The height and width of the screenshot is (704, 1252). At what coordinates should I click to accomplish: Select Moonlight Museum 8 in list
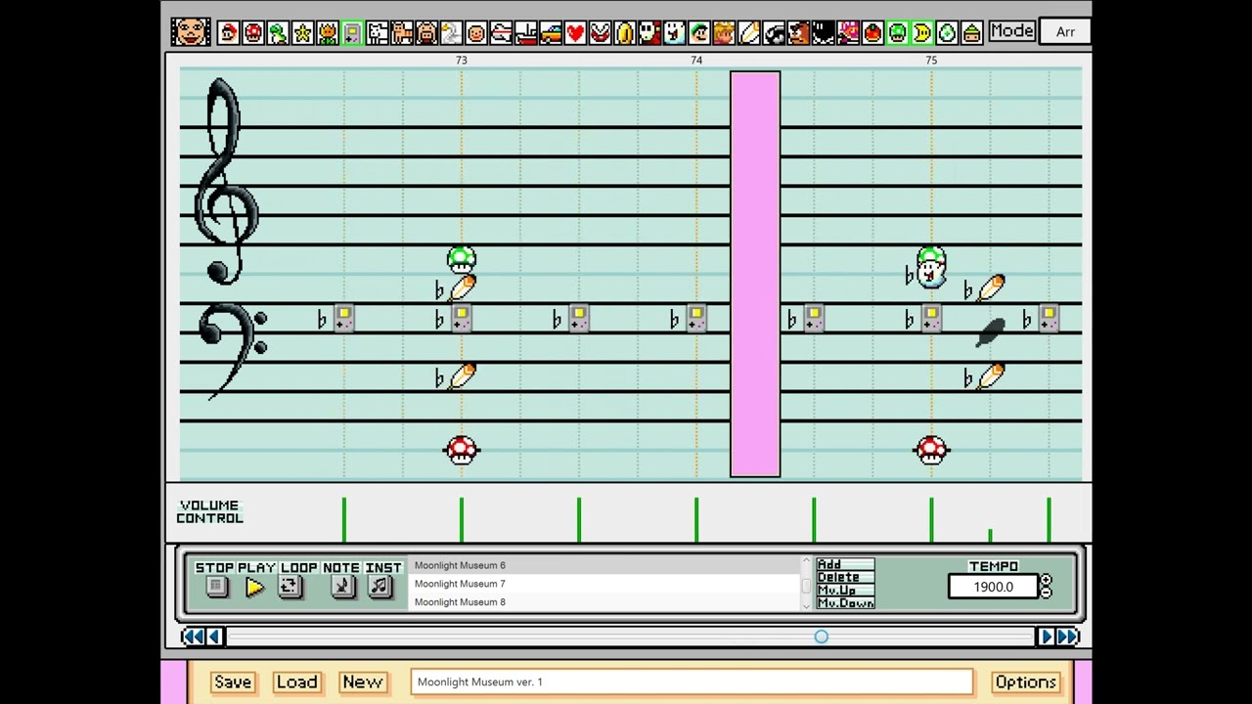pyautogui.click(x=605, y=602)
